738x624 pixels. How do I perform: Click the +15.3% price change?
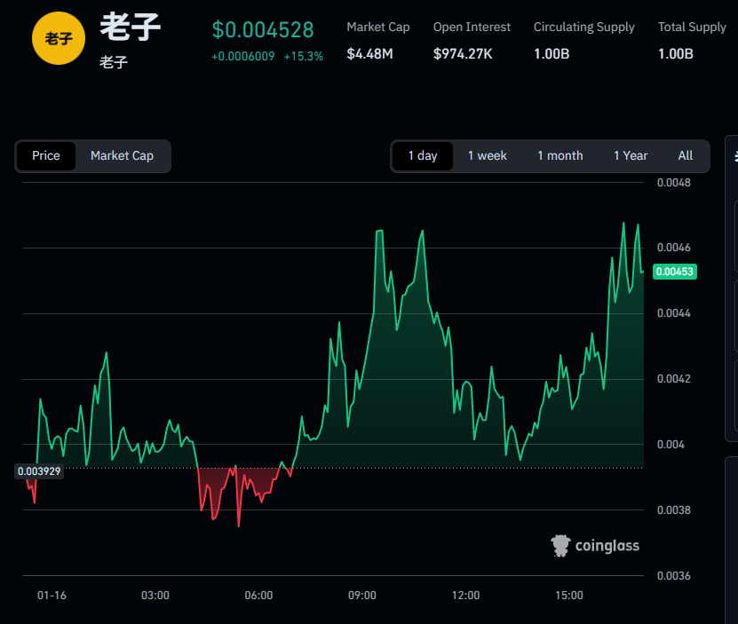(304, 56)
